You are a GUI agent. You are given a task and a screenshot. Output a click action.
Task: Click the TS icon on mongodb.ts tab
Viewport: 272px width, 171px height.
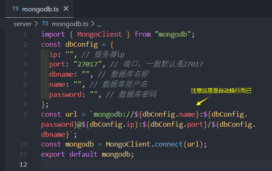16,8
